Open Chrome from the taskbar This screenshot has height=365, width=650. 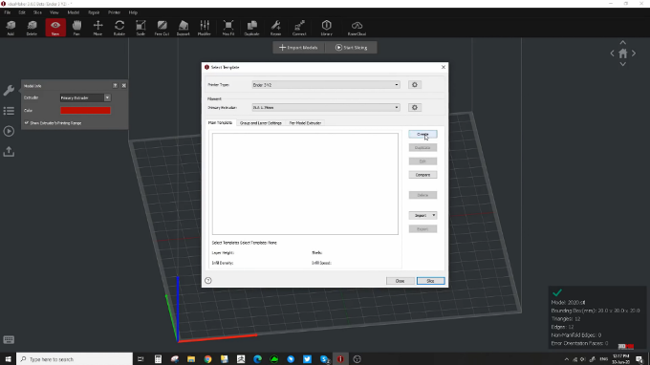(x=207, y=359)
